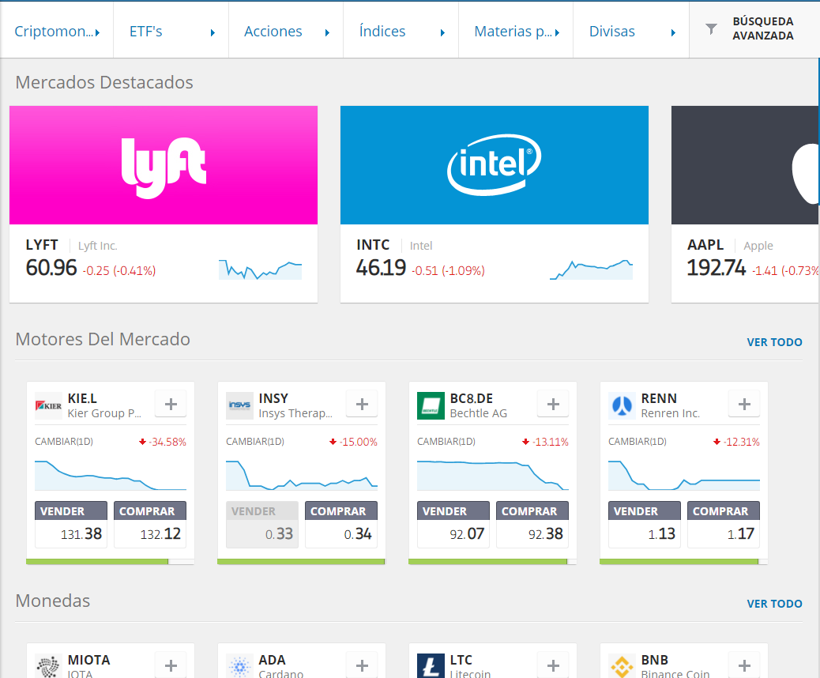Sell BC8.DE at 92.07

(x=453, y=525)
